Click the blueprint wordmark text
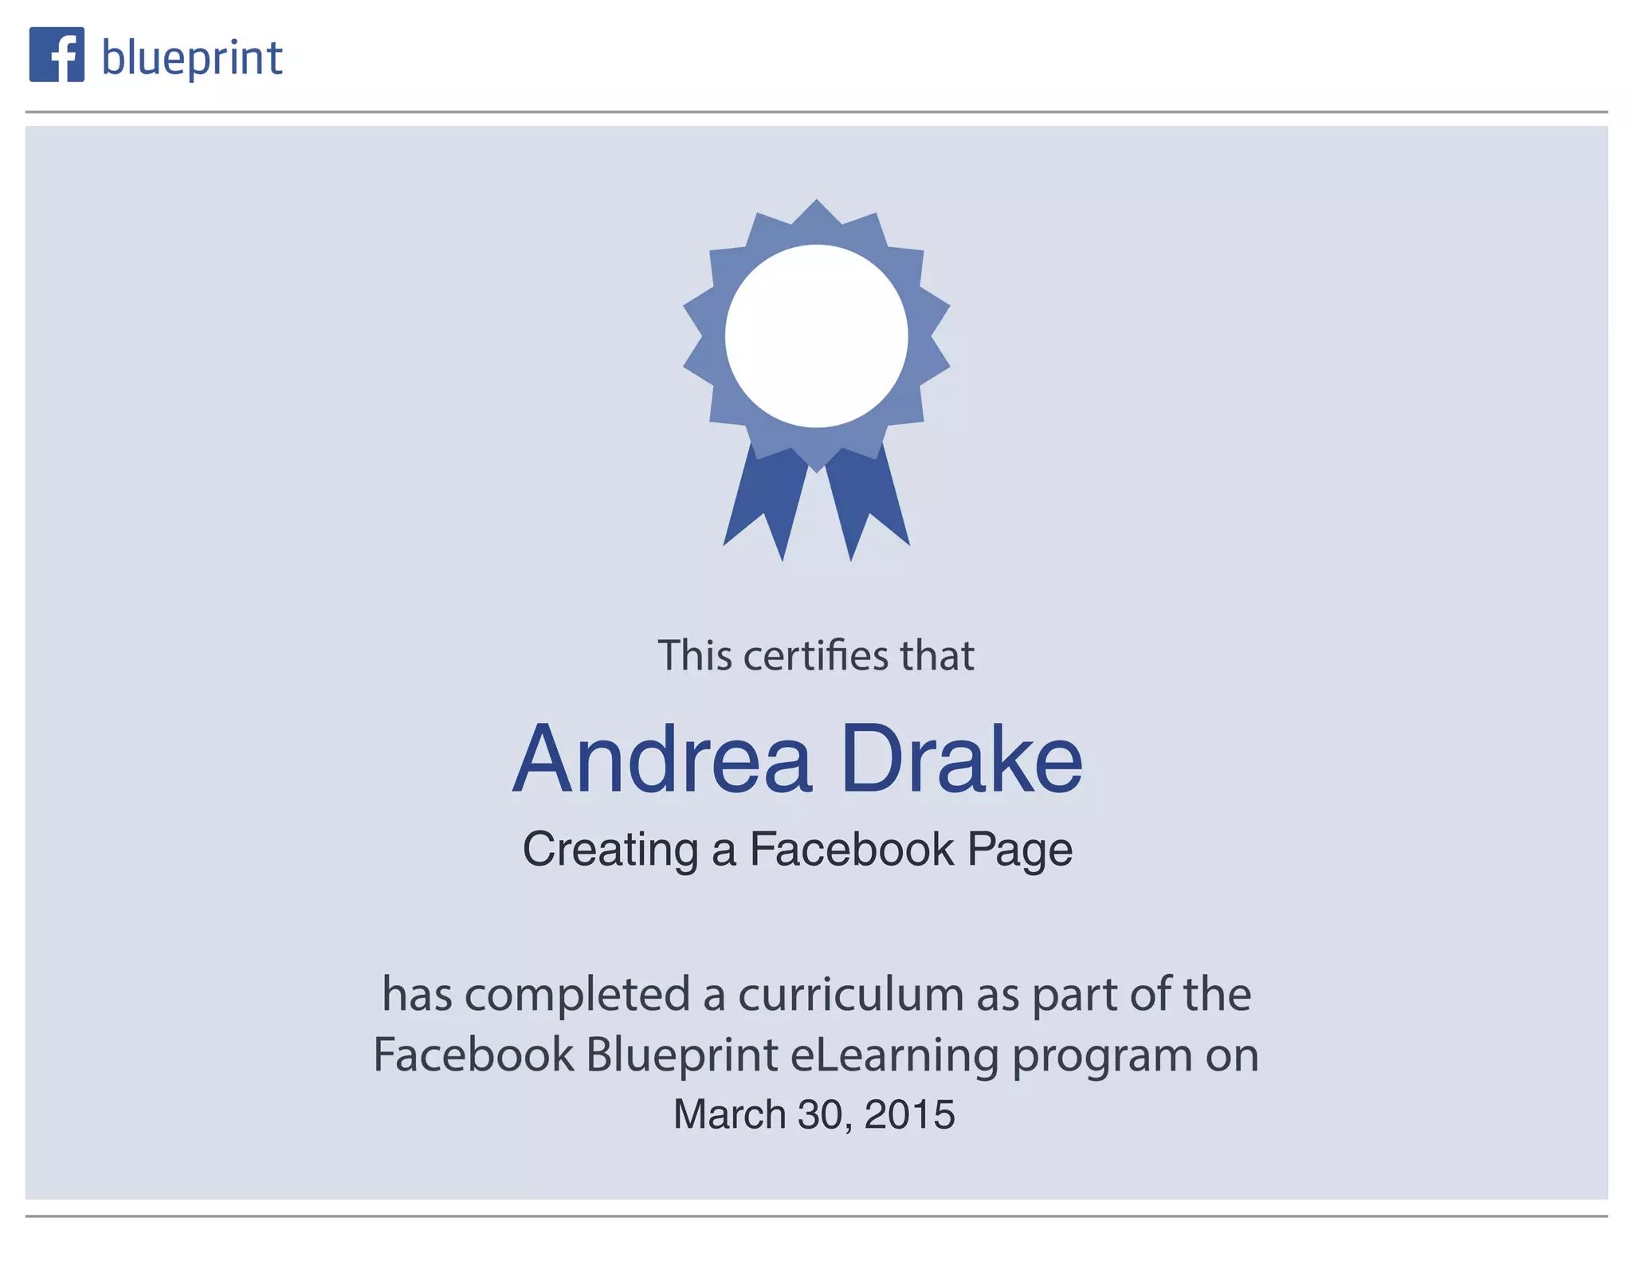 (192, 58)
